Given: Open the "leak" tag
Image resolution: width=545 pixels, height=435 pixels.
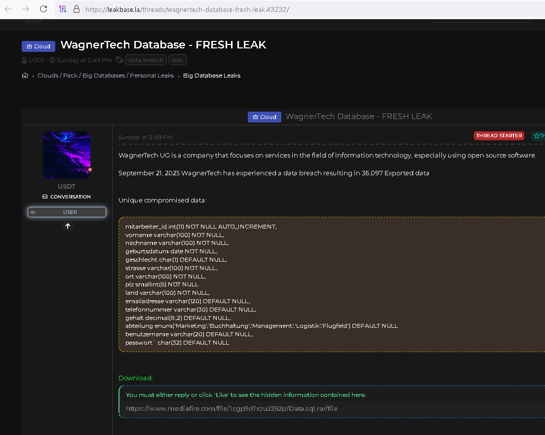Looking at the screenshot, I should coord(178,60).
